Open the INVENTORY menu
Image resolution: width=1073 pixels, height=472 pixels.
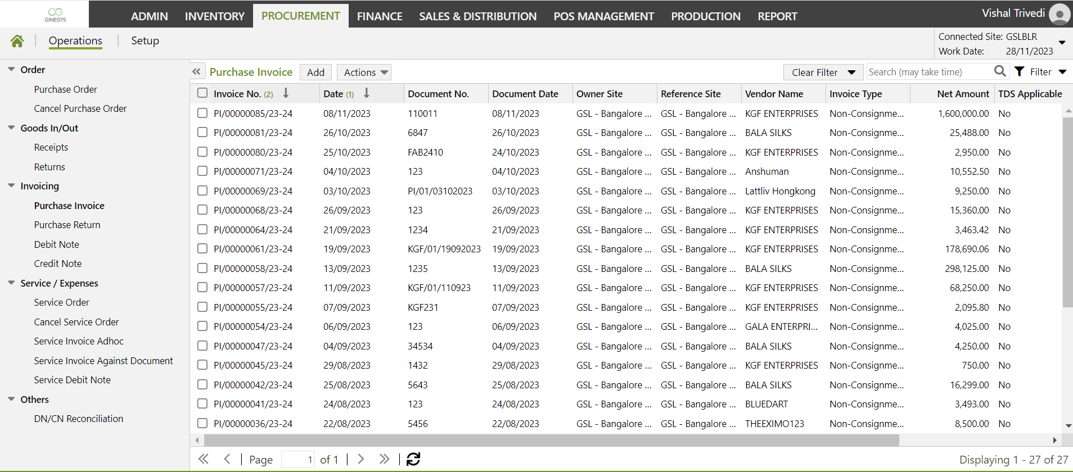(215, 16)
